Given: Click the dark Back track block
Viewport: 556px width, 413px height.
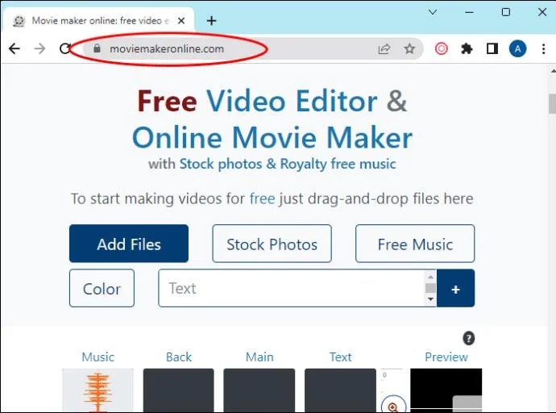Looking at the screenshot, I should click(178, 390).
